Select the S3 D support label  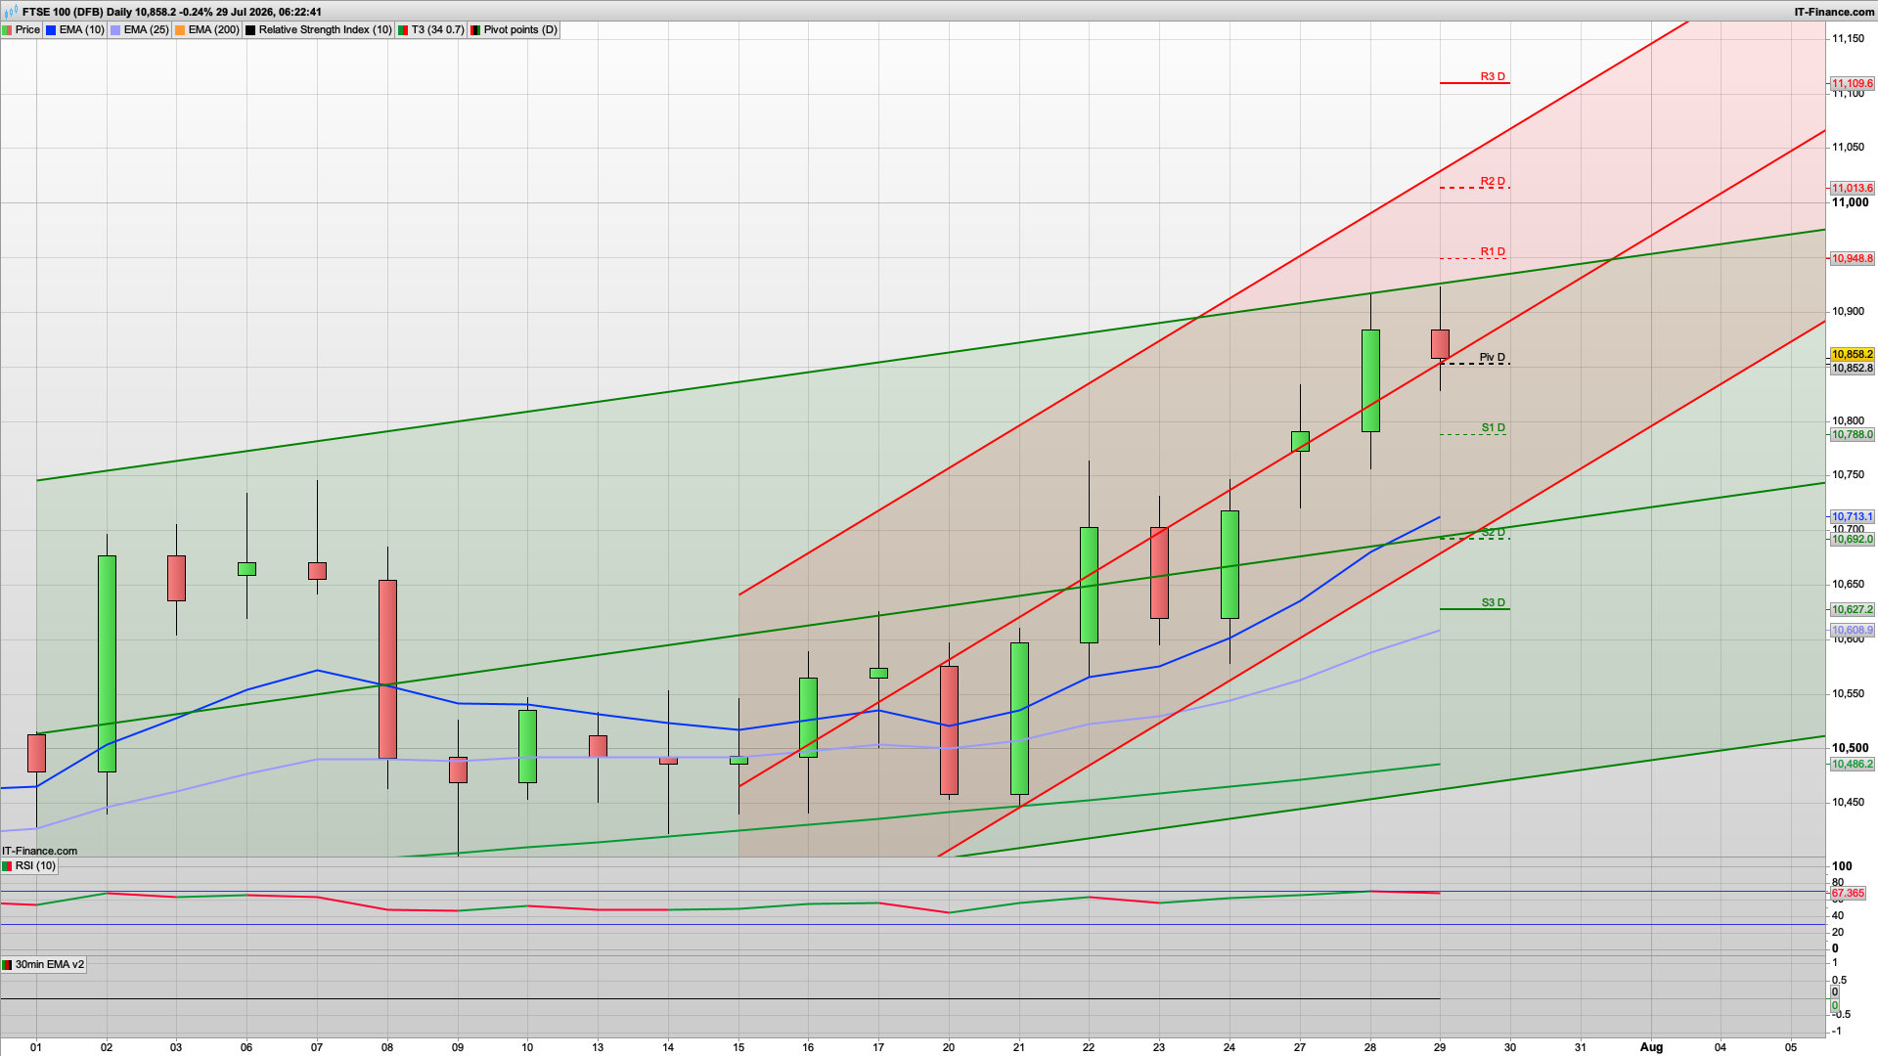tap(1493, 603)
